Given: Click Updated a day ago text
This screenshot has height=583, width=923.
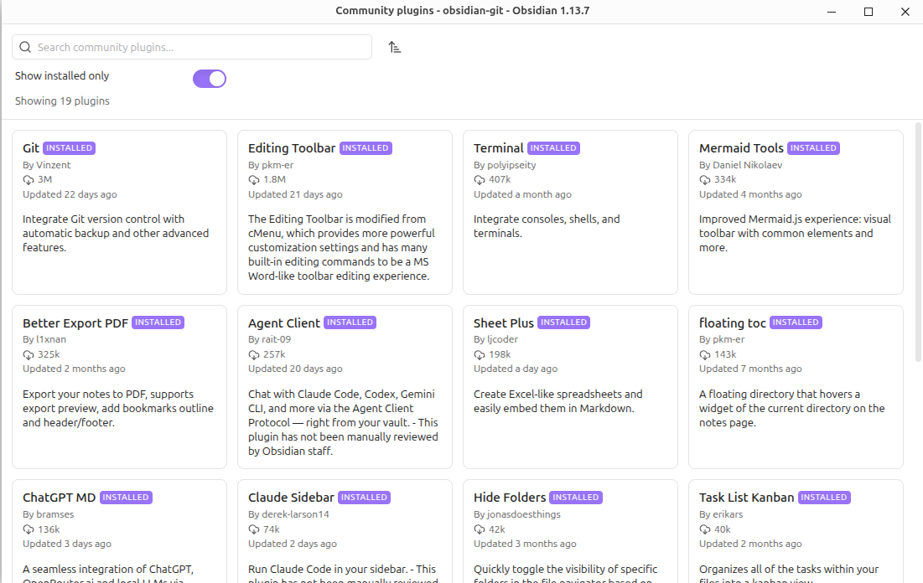Looking at the screenshot, I should pyautogui.click(x=516, y=369).
